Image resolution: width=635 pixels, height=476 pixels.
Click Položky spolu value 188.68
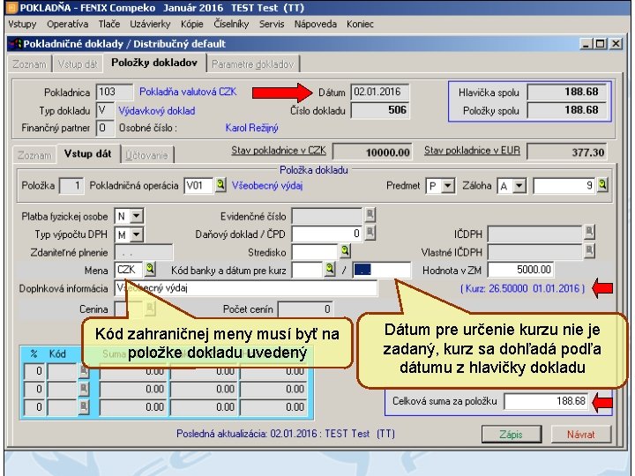pos(567,110)
